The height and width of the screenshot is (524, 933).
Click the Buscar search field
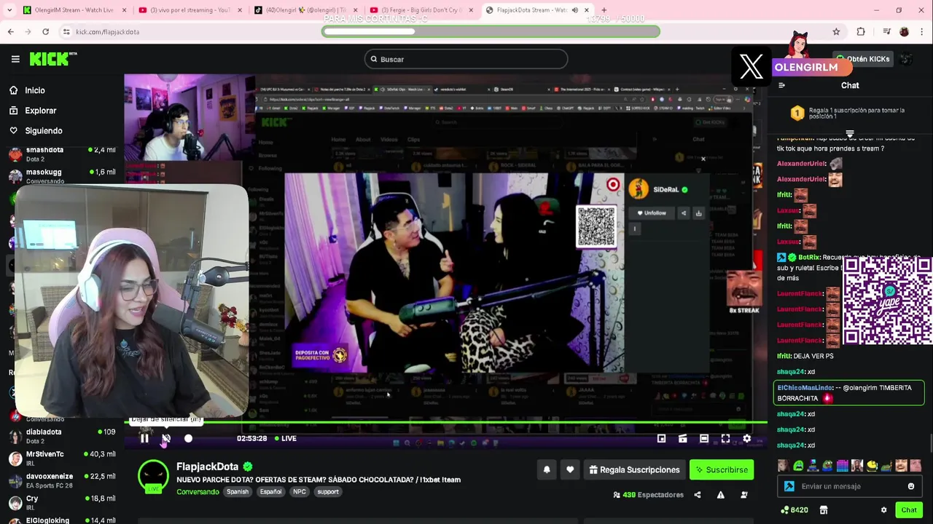466,59
